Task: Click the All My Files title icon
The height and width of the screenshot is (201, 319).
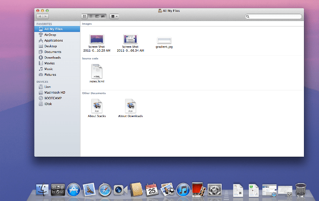Action: (x=160, y=11)
